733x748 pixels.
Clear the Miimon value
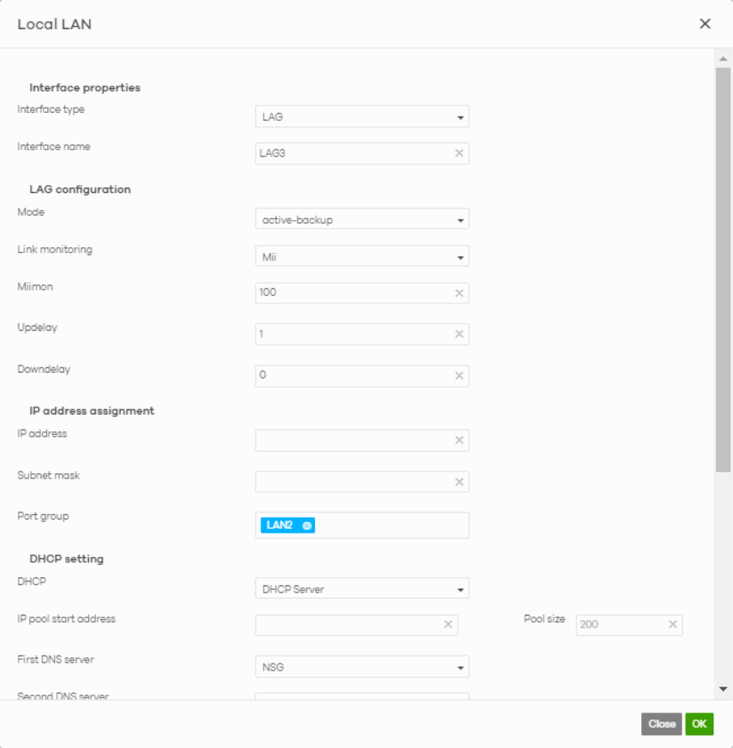[x=459, y=293]
